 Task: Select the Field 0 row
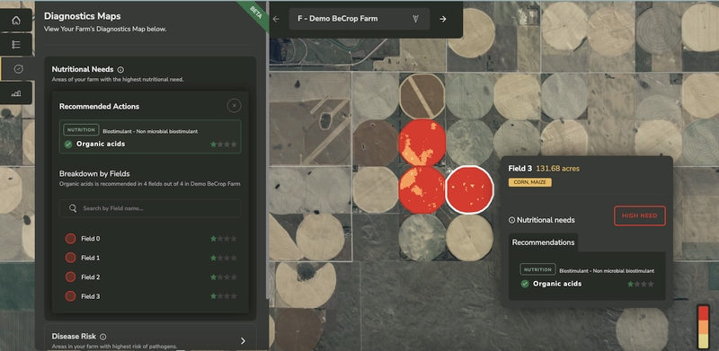coord(150,239)
